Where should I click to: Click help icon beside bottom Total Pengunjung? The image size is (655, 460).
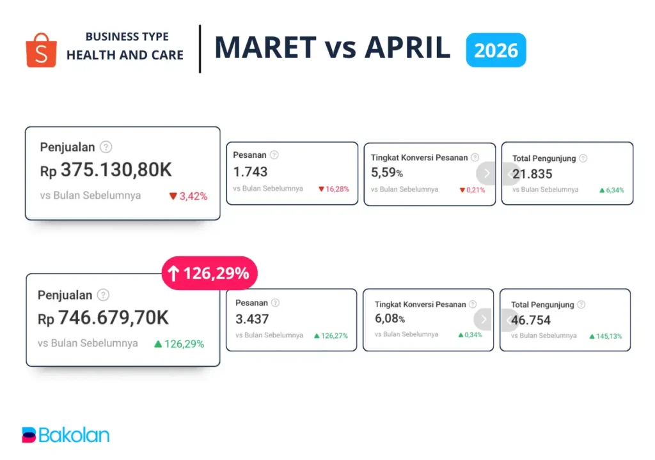click(580, 305)
